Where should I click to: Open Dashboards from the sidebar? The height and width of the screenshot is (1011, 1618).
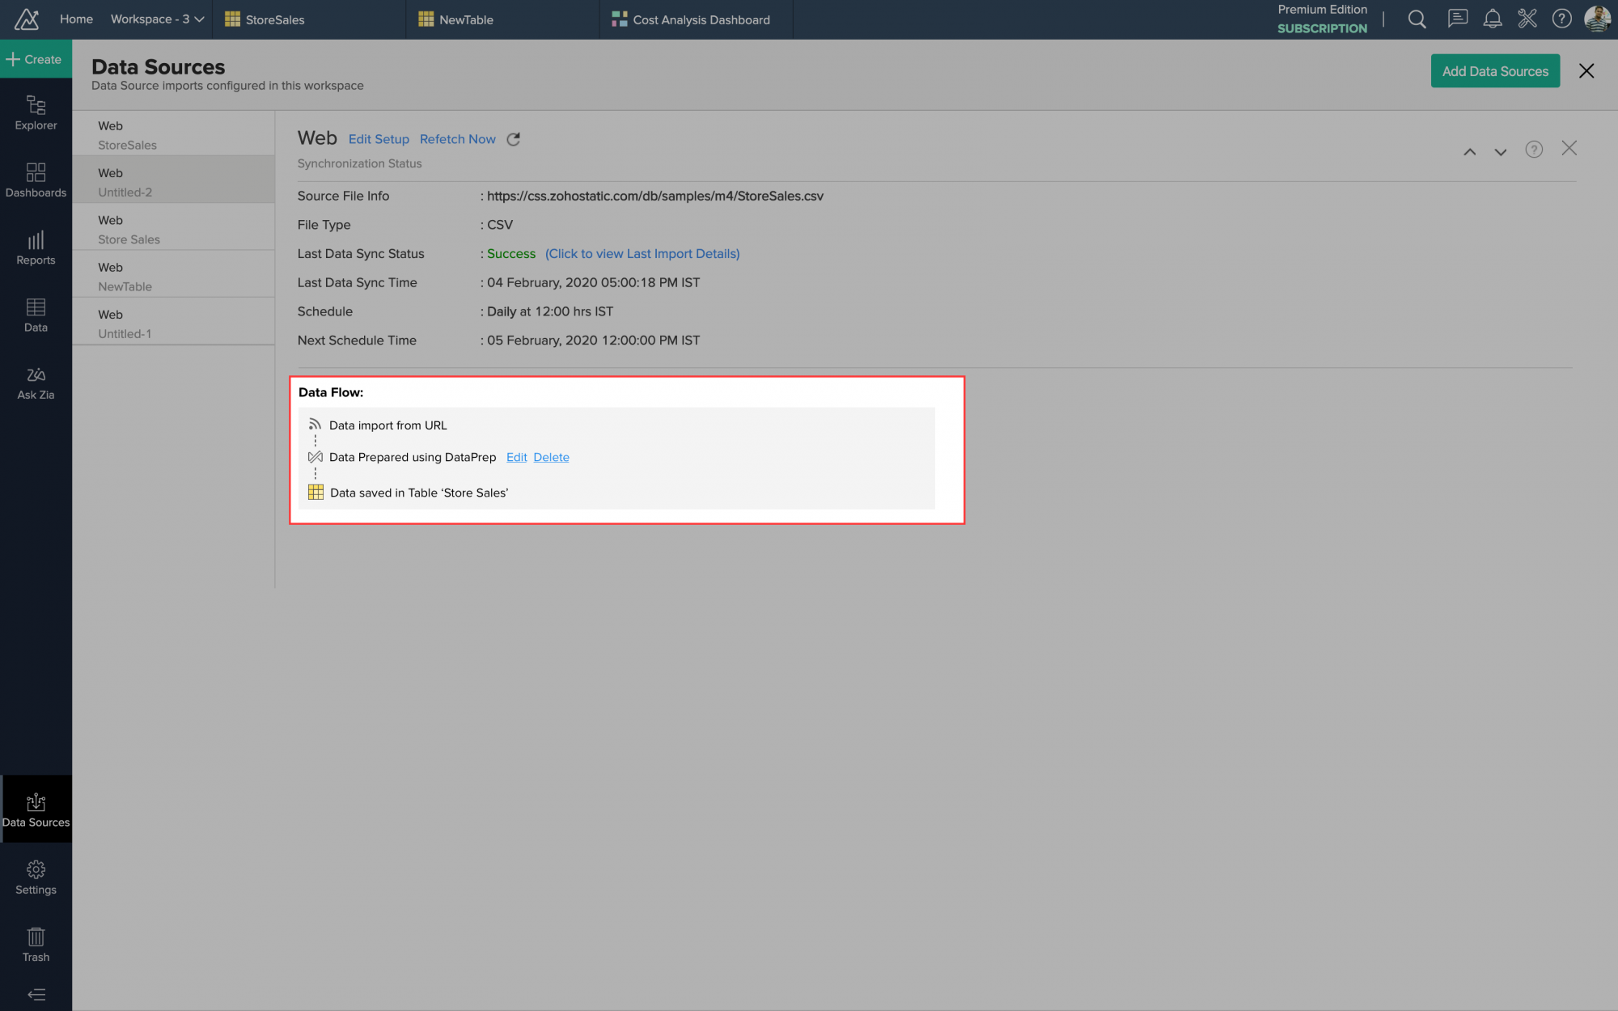coord(36,180)
